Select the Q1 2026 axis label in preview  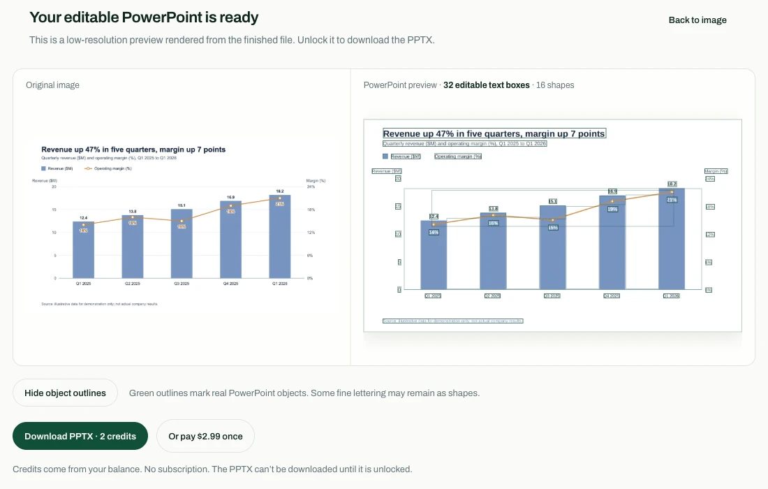(x=672, y=296)
